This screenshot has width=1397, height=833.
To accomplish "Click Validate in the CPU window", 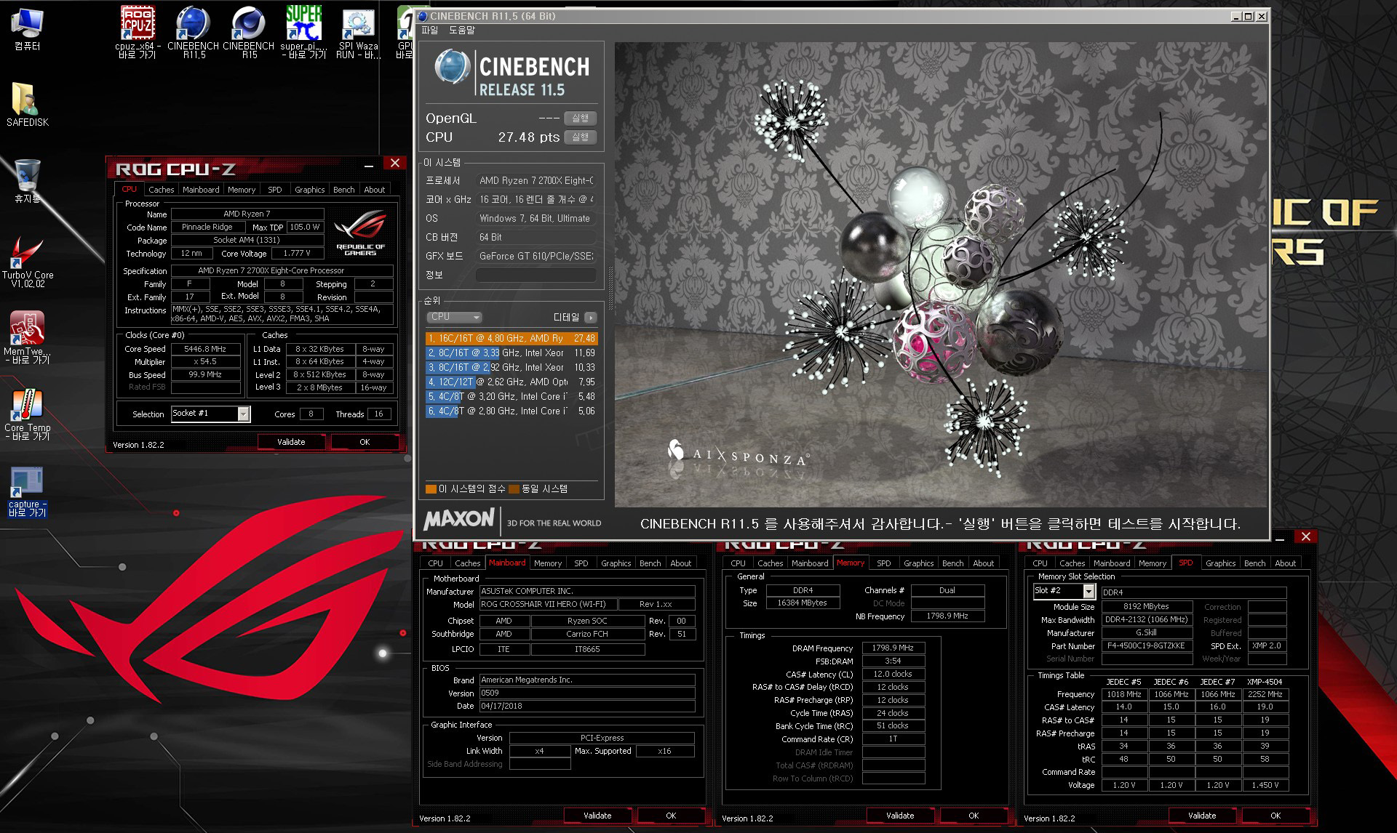I will pyautogui.click(x=291, y=442).
